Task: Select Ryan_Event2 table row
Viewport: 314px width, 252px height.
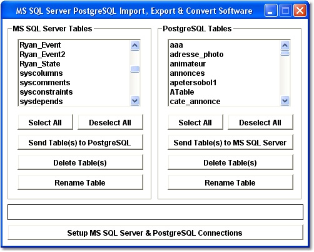Action: click(74, 55)
